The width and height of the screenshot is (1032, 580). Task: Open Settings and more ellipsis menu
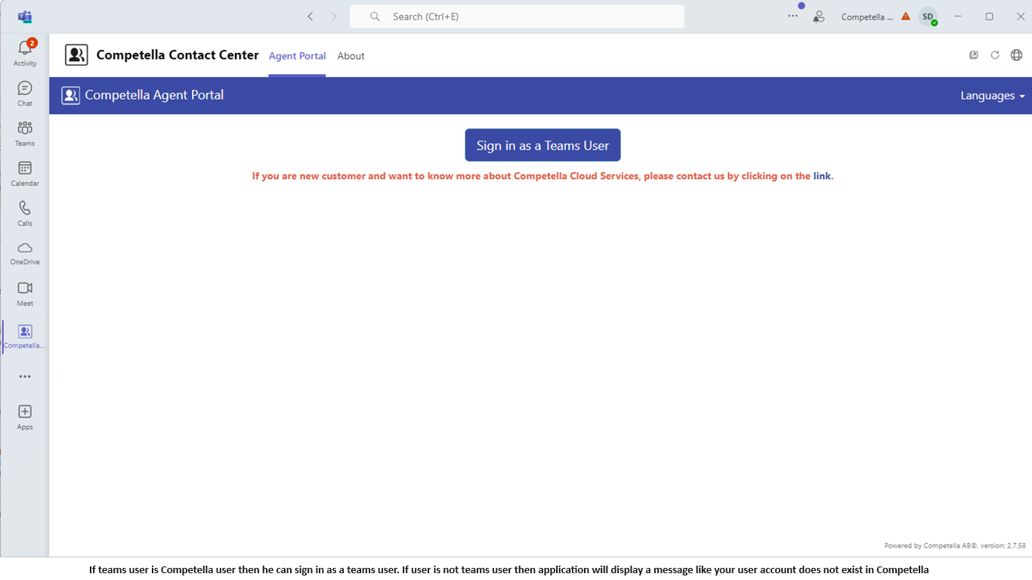793,16
